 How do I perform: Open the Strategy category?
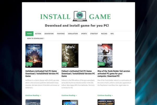pyautogui.click(x=94, y=34)
